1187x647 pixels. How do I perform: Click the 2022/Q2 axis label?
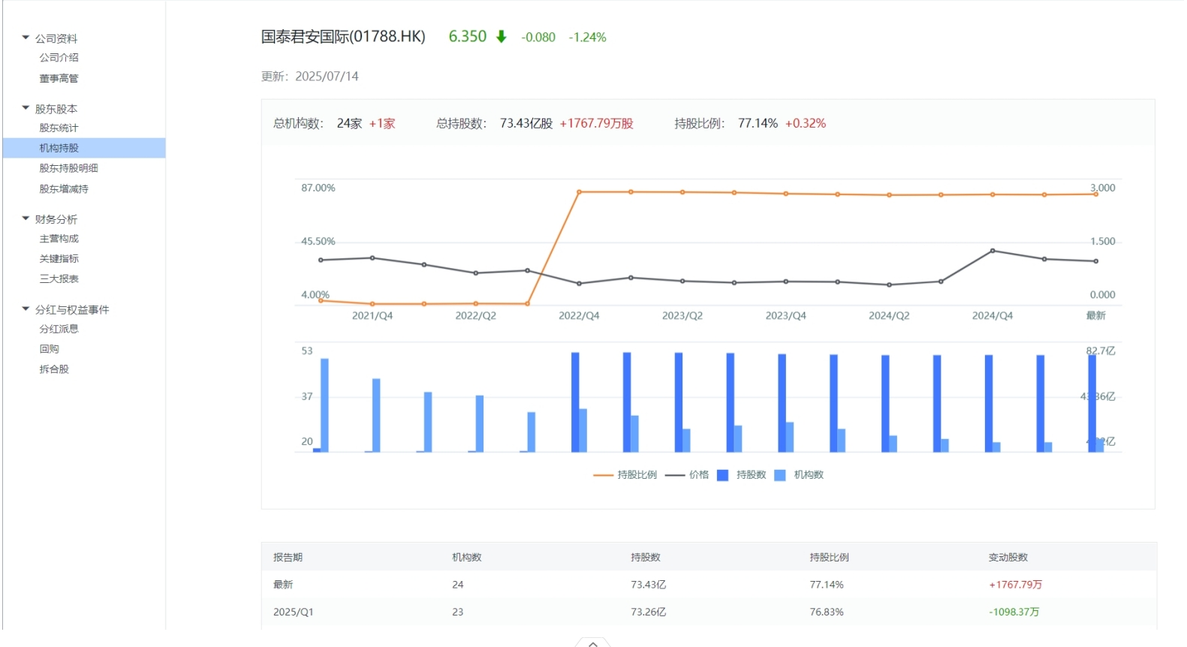point(475,316)
